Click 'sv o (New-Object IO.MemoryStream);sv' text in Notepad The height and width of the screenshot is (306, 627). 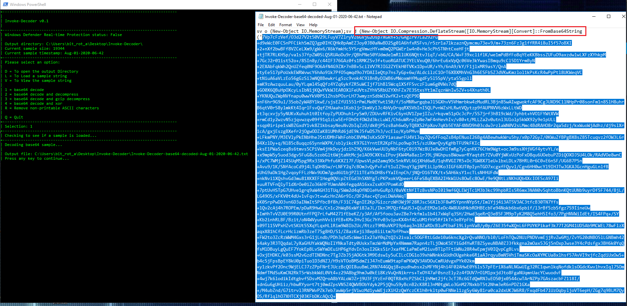click(304, 31)
